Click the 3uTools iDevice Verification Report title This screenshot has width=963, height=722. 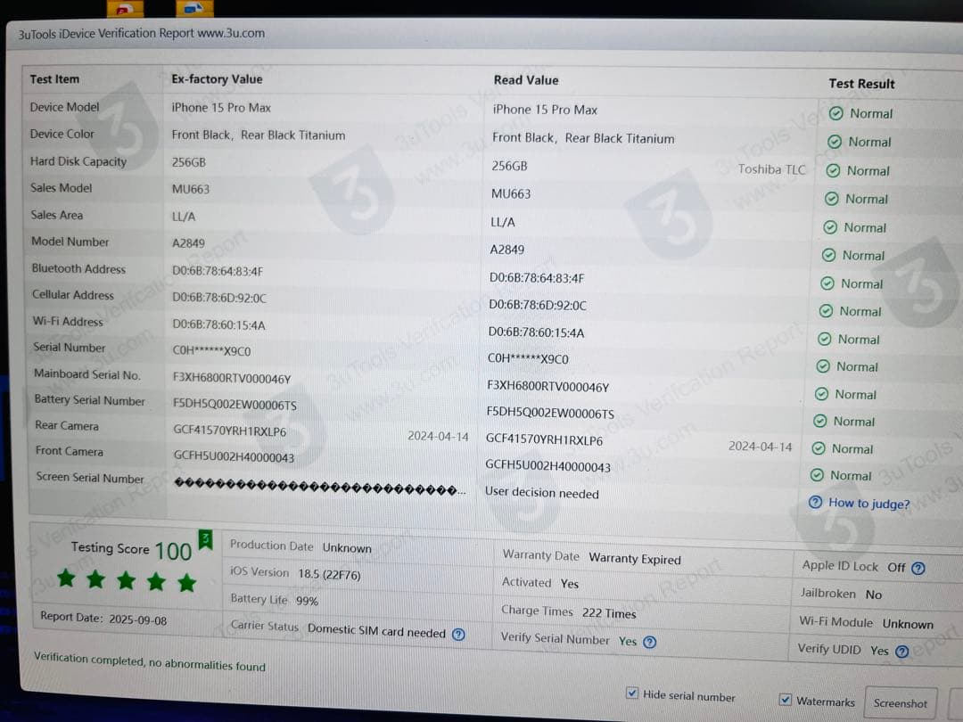[141, 33]
